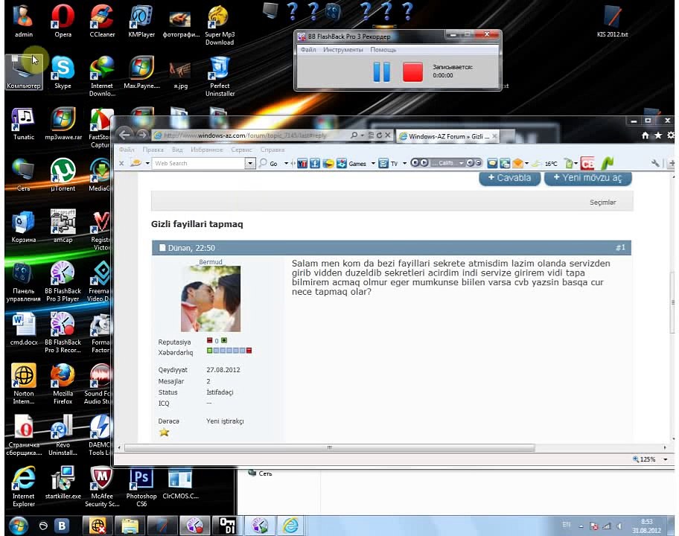The height and width of the screenshot is (536, 679).
Task: Expand the Web Search field dropdown
Action: 250,163
